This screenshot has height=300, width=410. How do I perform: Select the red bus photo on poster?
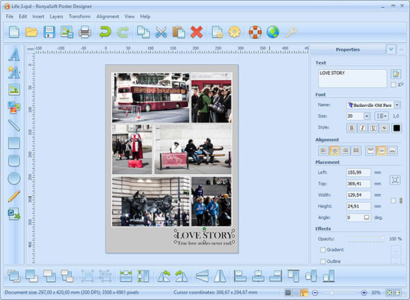click(151, 97)
